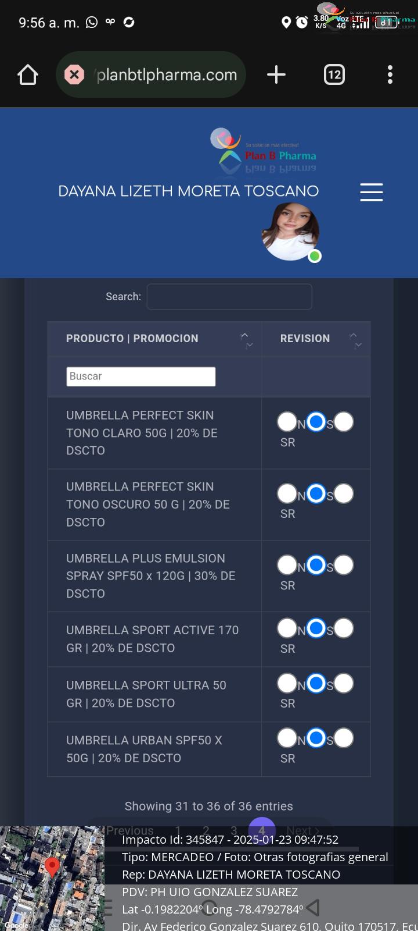Go to pagination page 4
This screenshot has width=418, height=931.
coord(261,830)
